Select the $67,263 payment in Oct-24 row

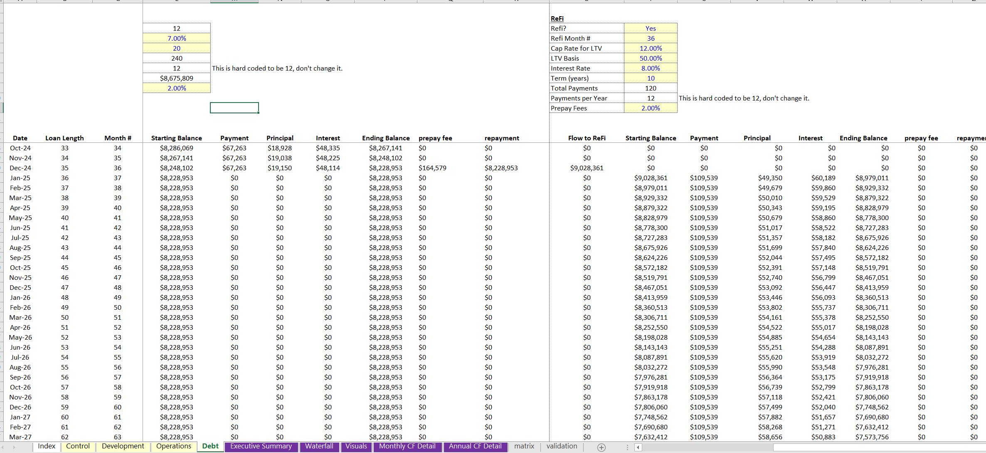tap(234, 148)
